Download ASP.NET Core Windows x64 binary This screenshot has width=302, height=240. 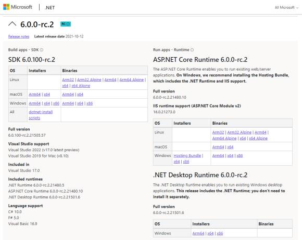(230, 156)
